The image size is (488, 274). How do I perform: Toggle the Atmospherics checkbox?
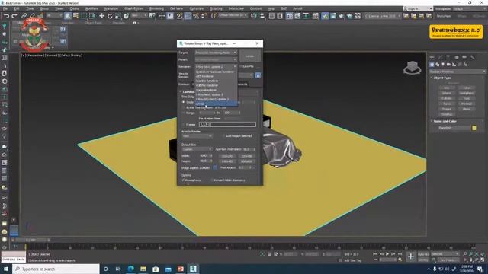183,180
